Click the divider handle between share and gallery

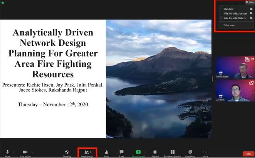pyautogui.click(x=213, y=79)
